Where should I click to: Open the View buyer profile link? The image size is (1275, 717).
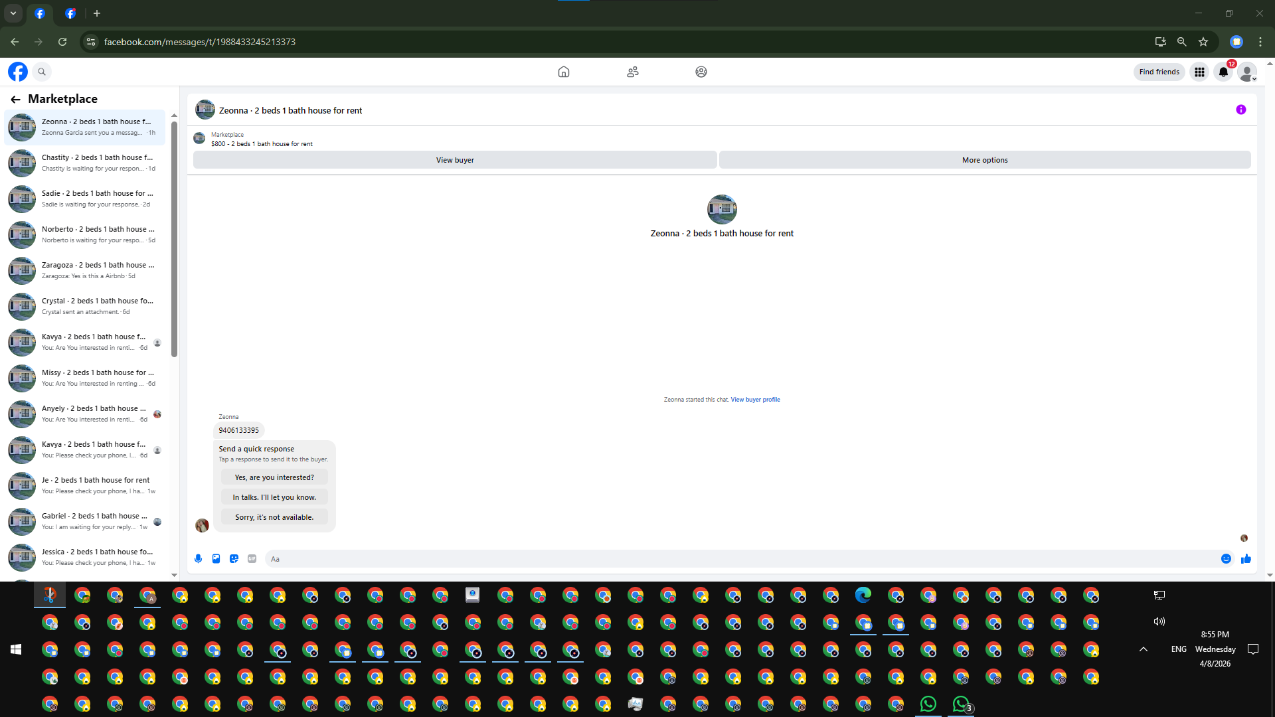(x=755, y=400)
